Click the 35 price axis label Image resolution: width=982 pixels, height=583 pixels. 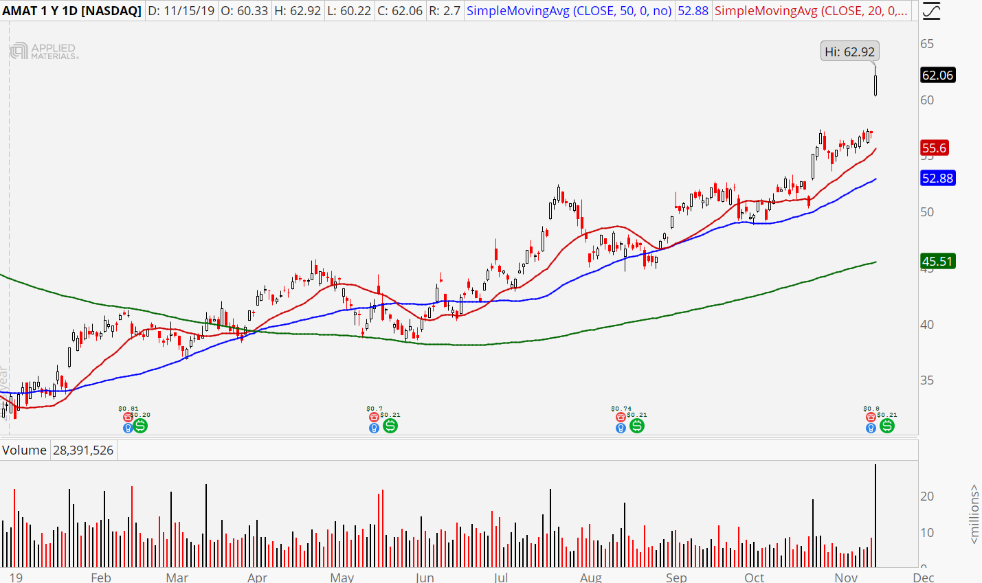tap(927, 380)
